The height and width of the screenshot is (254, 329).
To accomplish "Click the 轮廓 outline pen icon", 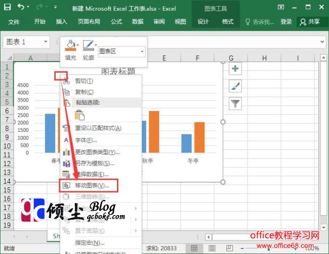I will 89,45.
